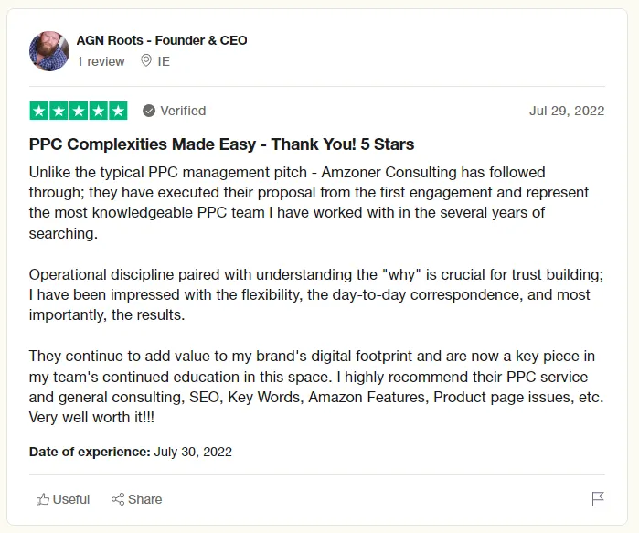
Task: Click the fifth green rating star
Action: tap(118, 111)
